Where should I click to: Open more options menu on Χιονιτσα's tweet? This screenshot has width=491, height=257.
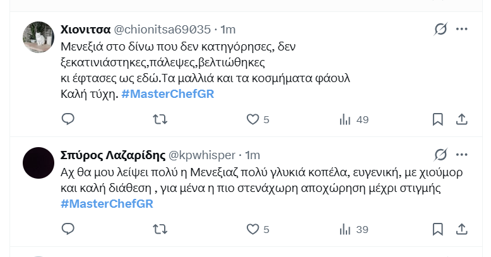tap(462, 29)
